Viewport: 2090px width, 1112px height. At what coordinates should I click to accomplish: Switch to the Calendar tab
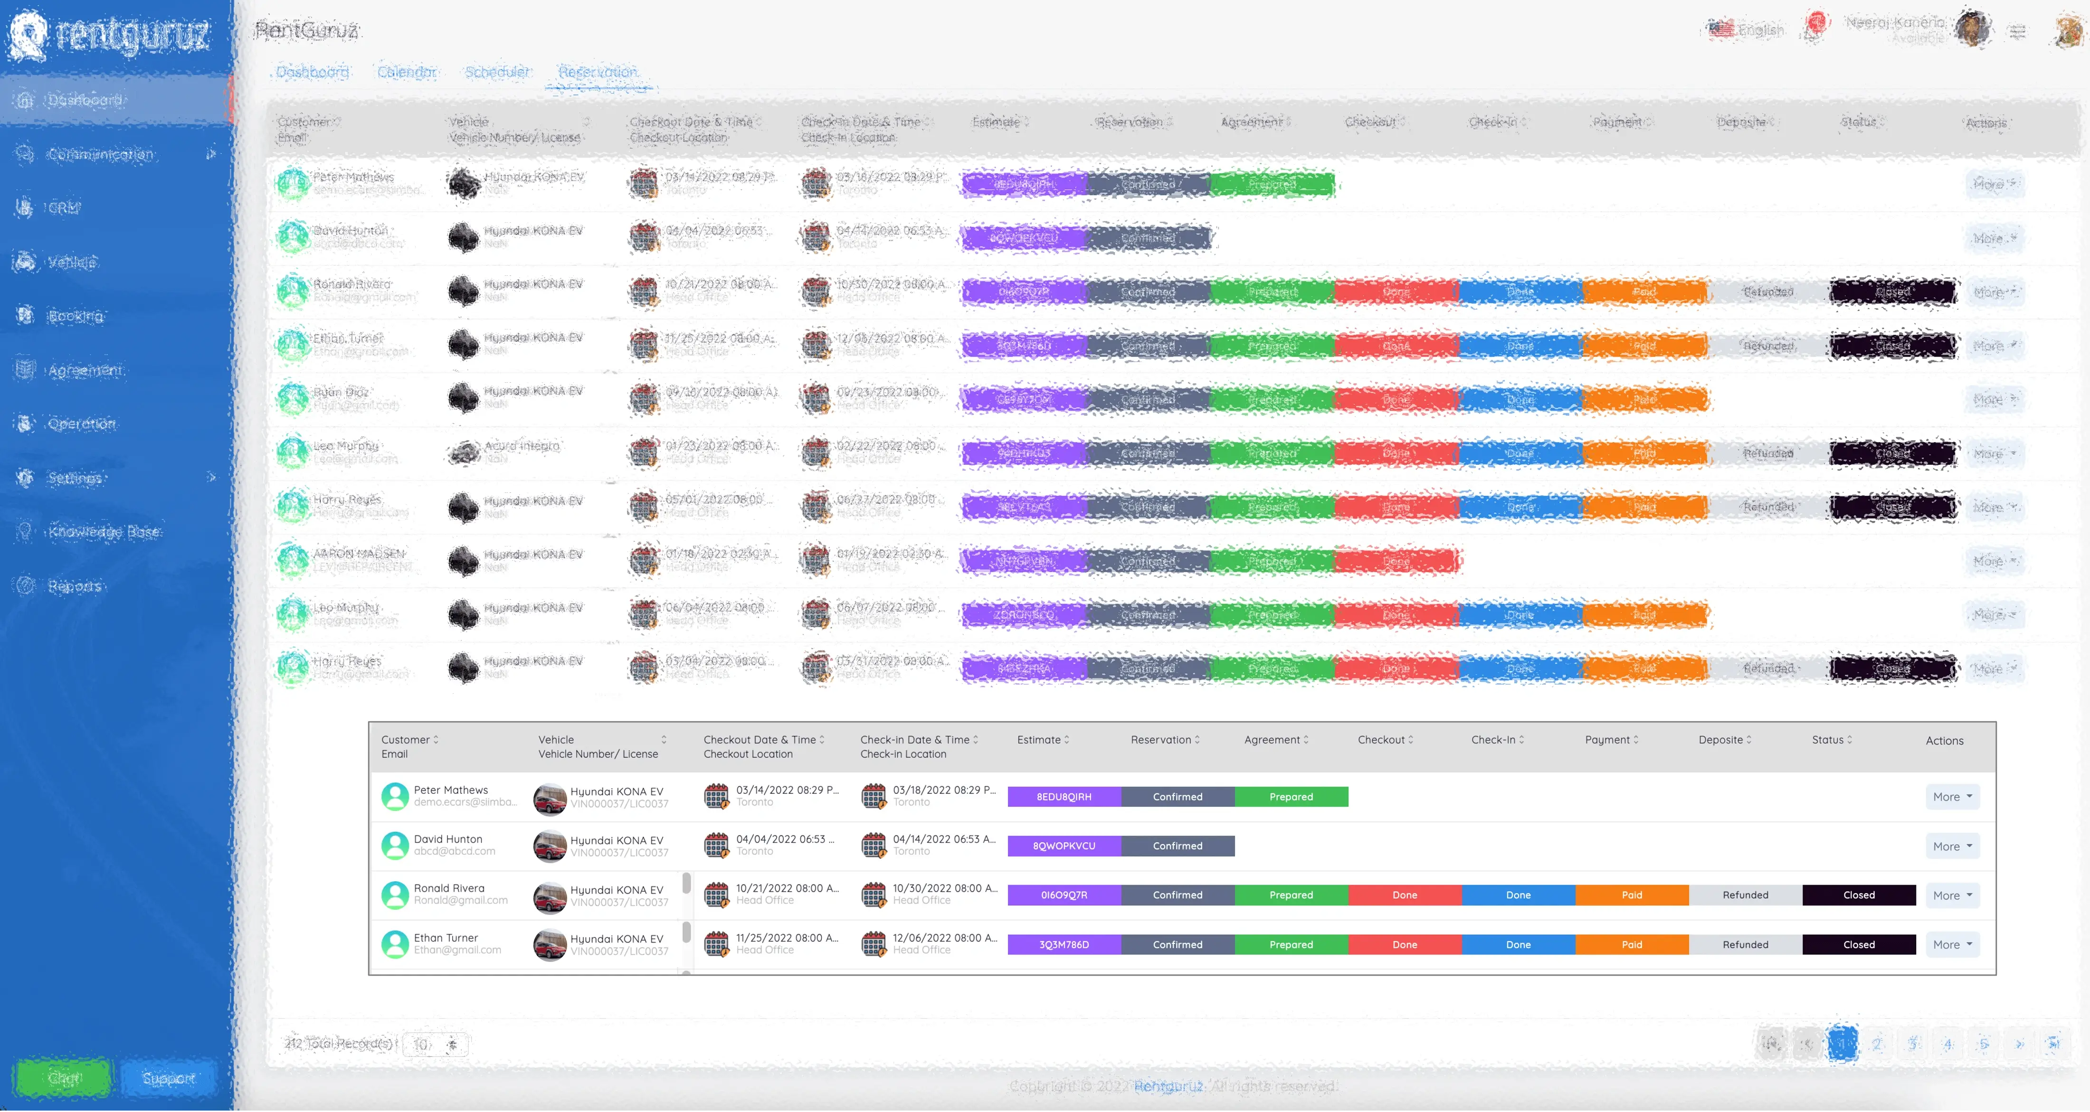(407, 71)
